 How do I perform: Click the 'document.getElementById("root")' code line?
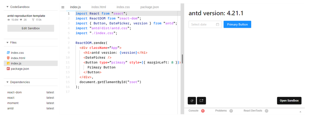coord(110,82)
